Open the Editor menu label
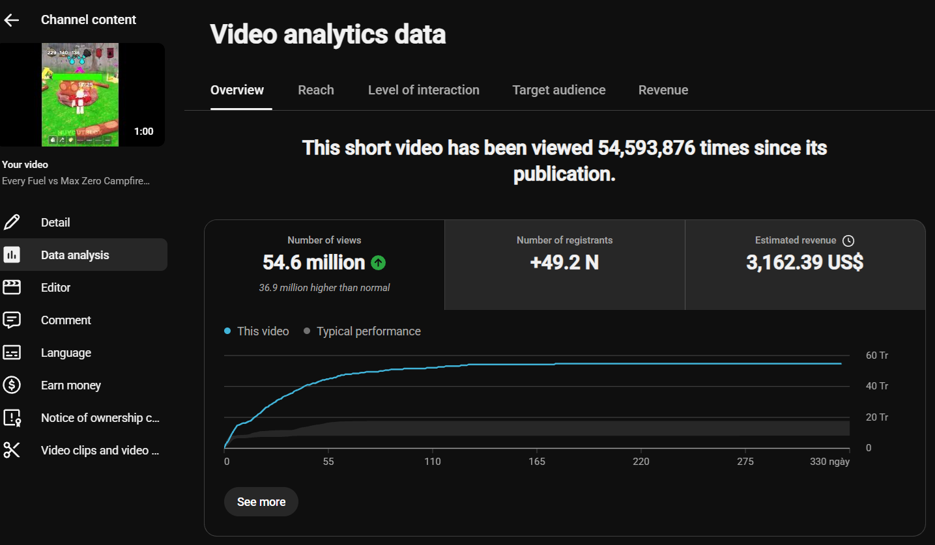Screen dimensions: 935x545 [x=55, y=287]
